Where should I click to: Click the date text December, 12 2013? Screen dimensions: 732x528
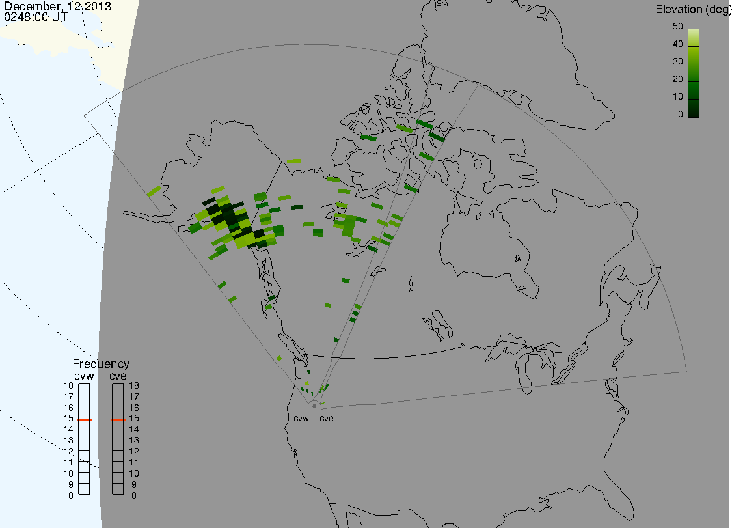point(58,7)
